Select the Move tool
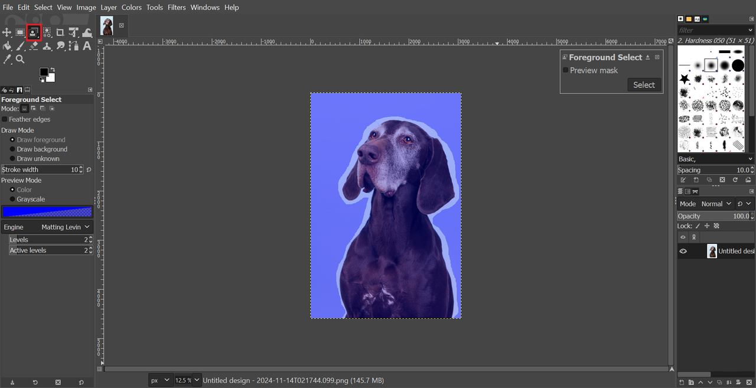Viewport: 756px width, 388px height. pyautogui.click(x=7, y=32)
